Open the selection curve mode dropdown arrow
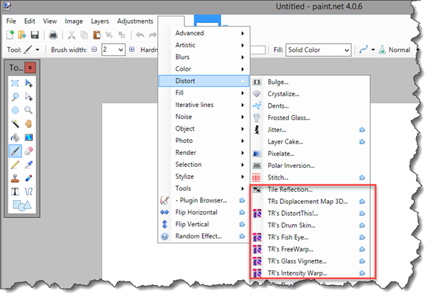Viewport: 434px width, 303px height. coord(373,50)
